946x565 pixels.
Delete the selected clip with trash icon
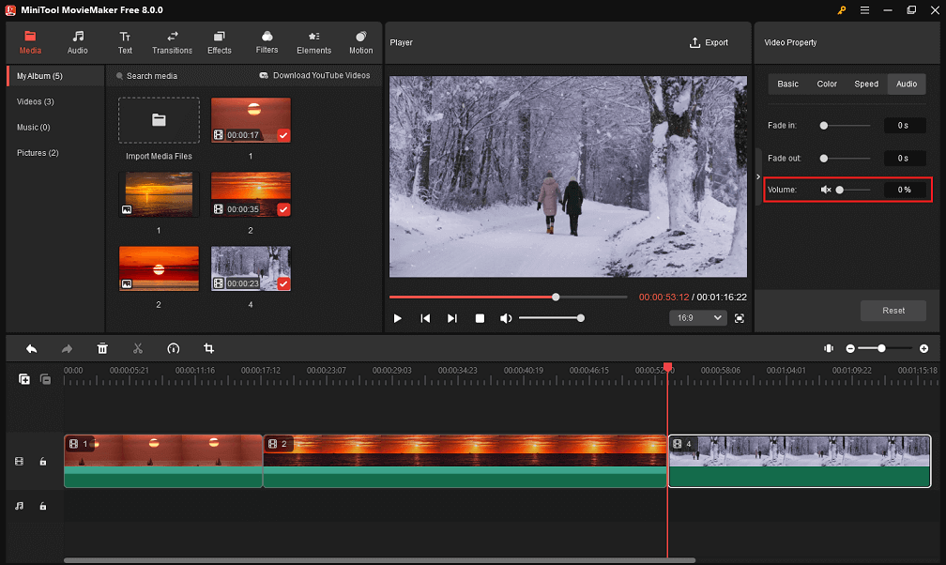(102, 348)
